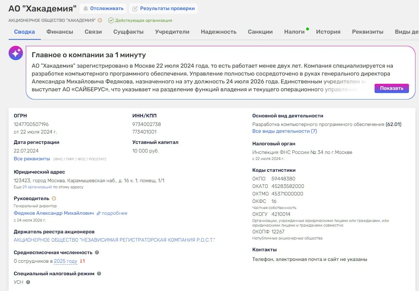This screenshot has width=419, height=291.
Task: Toggle tracking with the Отслеживать bell button
Action: click(x=104, y=9)
